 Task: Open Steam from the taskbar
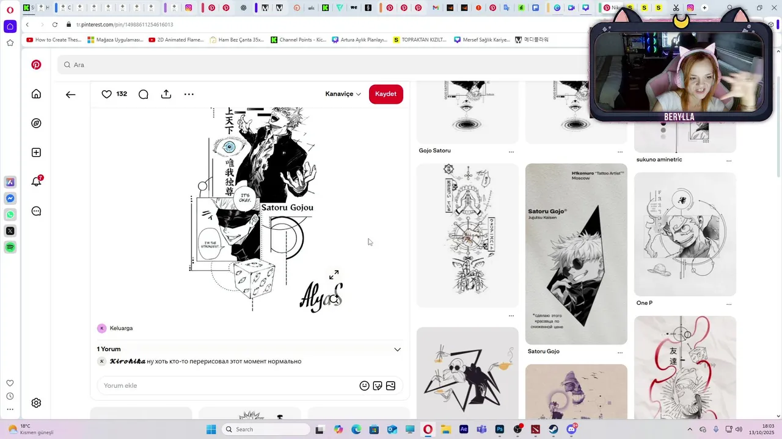pyautogui.click(x=554, y=429)
